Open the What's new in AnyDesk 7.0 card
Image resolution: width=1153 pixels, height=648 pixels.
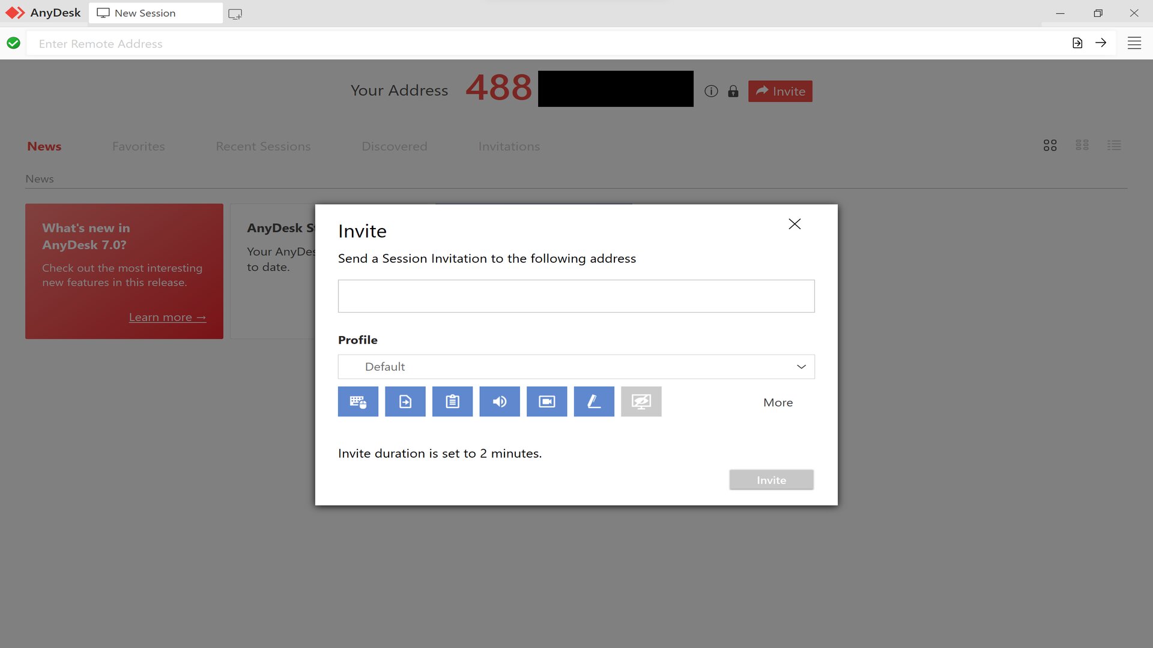coord(124,271)
